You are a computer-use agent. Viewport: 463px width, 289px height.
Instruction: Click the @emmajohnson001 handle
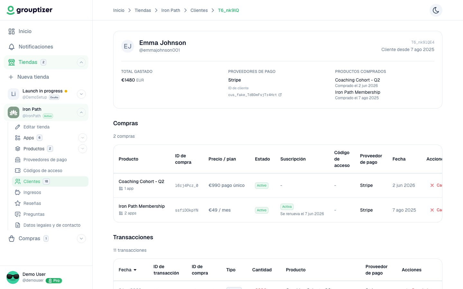159,50
